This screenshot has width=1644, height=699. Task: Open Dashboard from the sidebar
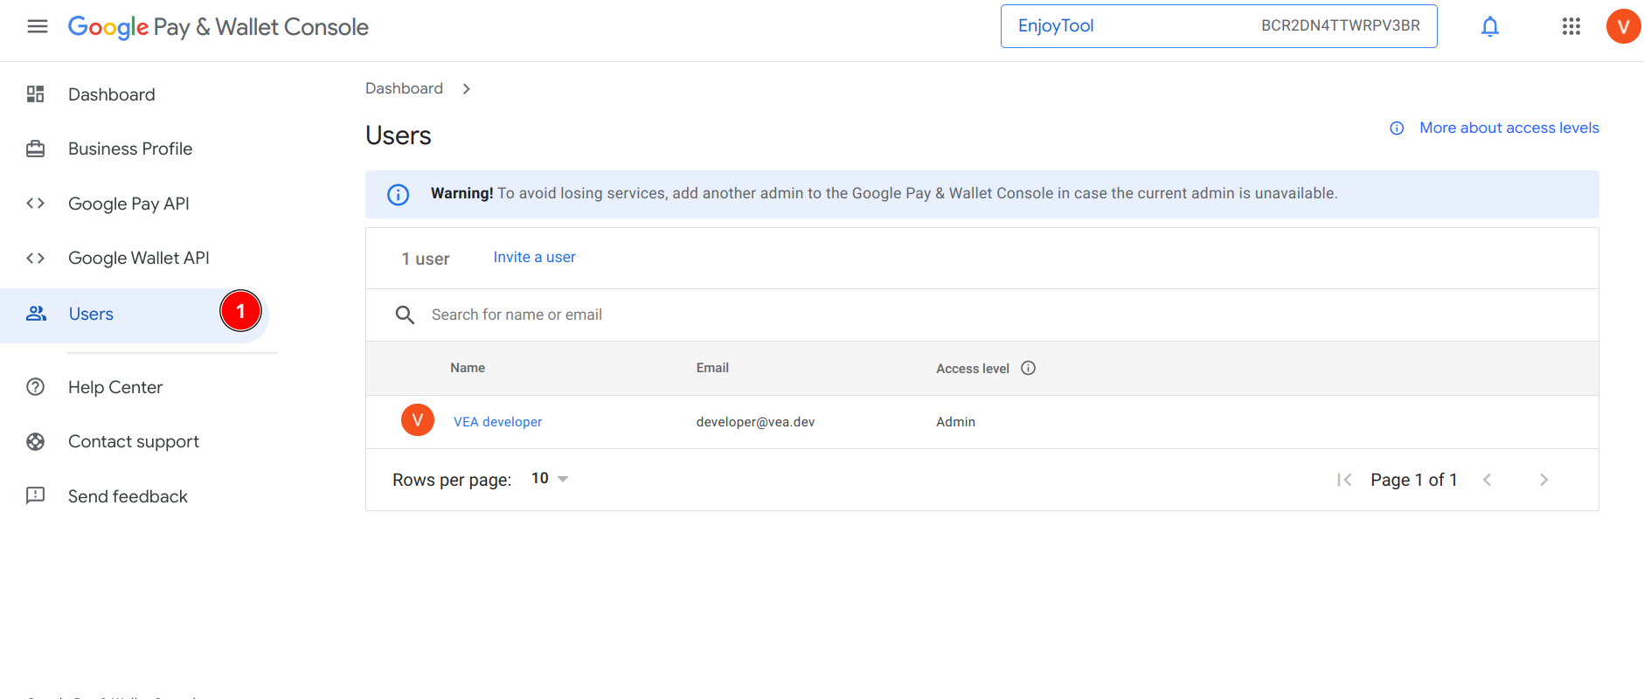(112, 94)
